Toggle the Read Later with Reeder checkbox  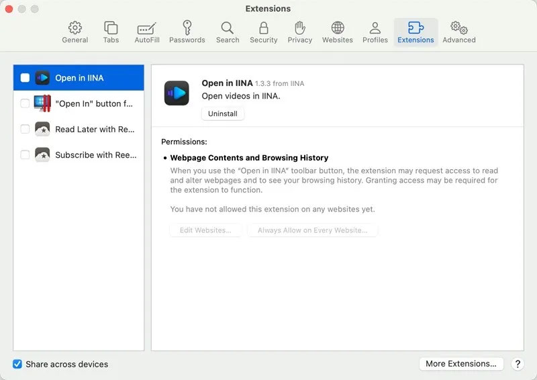point(25,129)
